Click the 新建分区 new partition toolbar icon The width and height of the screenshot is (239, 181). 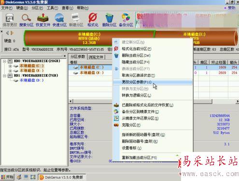click(x=76, y=20)
